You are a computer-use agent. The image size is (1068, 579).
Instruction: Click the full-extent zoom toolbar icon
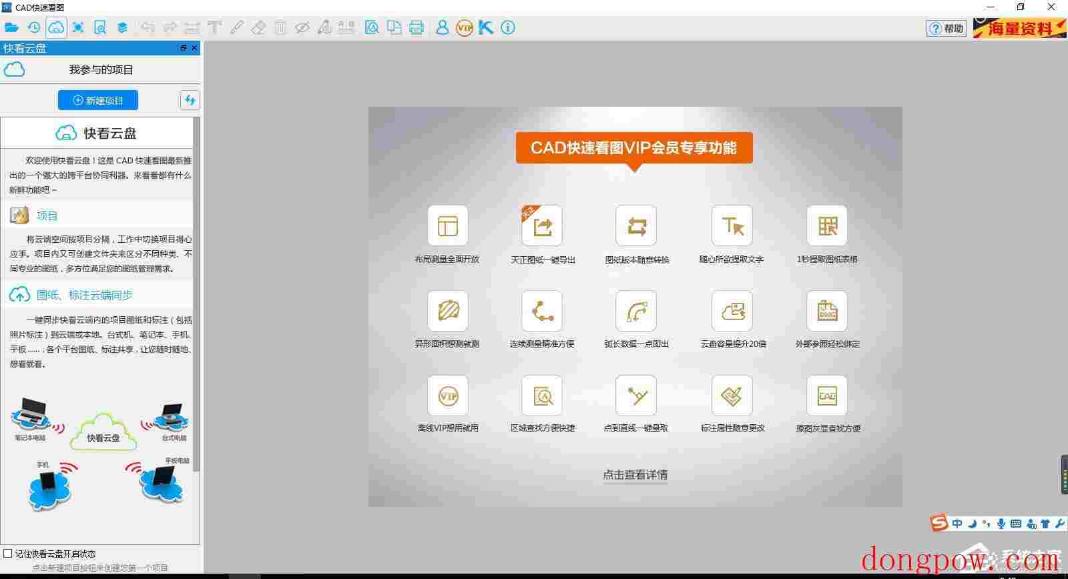[78, 27]
